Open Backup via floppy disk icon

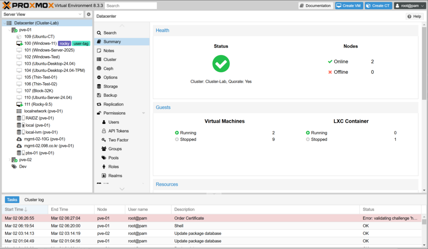[x=99, y=96]
